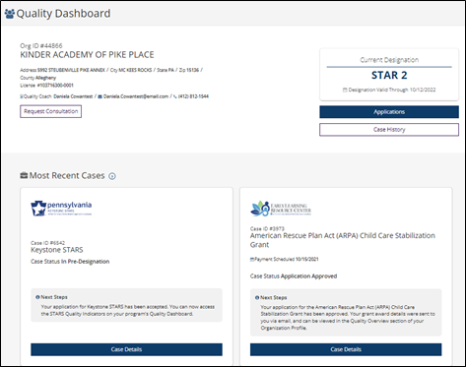Viewport: 466px width, 367px height.
Task: Click the briefcase icon next to Most Recent Cases
Action: 24,175
